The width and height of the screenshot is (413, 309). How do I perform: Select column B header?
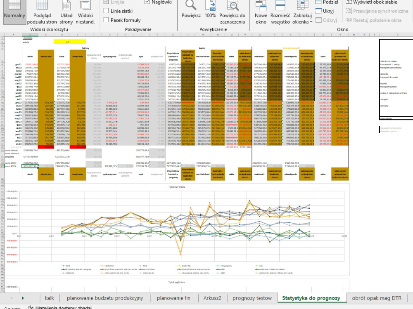point(30,35)
